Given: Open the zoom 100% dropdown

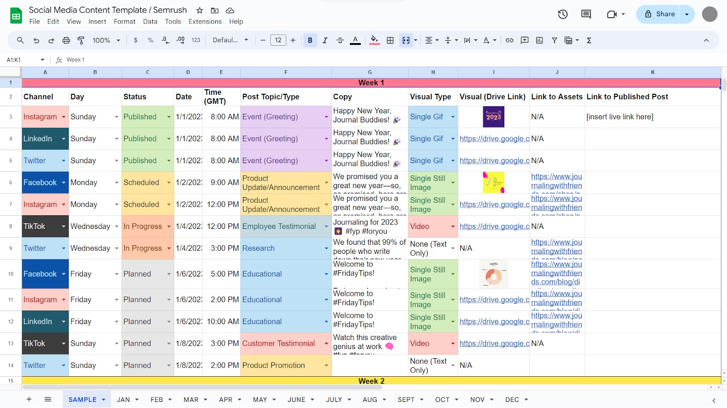Looking at the screenshot, I should tap(106, 40).
